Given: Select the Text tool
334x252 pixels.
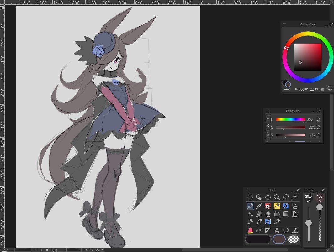Looking at the screenshot, I should tap(277, 230).
